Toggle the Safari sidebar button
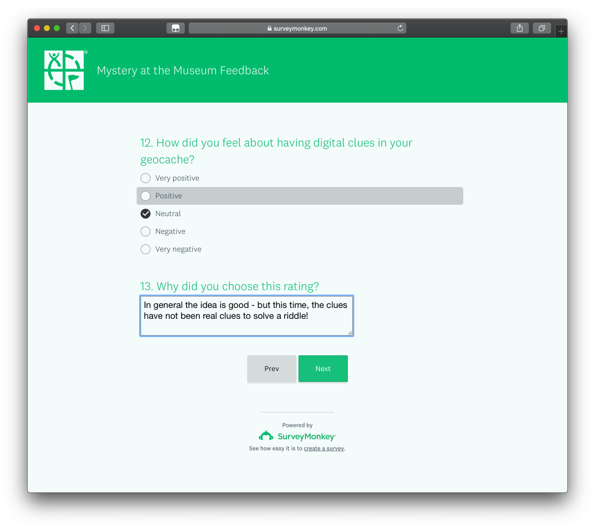Viewport: 595px width, 529px height. tap(105, 28)
